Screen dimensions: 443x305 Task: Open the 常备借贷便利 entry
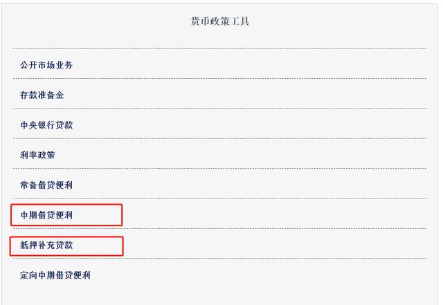[46, 185]
